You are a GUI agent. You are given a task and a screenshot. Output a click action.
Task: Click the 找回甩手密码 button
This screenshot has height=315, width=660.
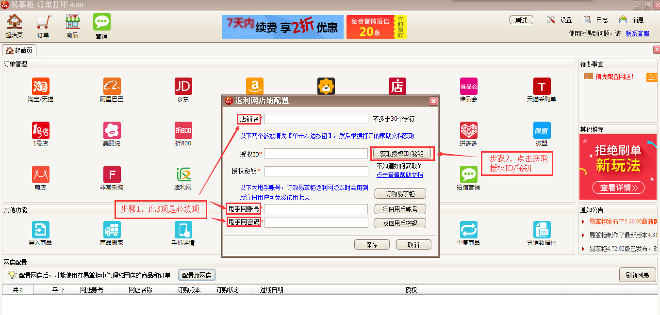(x=400, y=223)
